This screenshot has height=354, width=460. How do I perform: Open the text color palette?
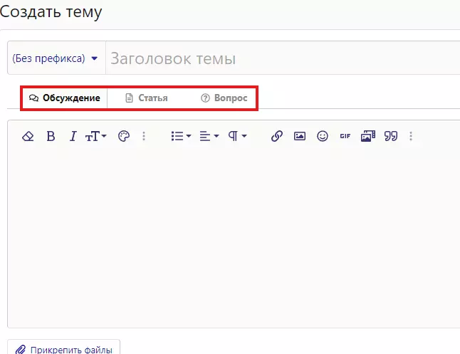(124, 136)
